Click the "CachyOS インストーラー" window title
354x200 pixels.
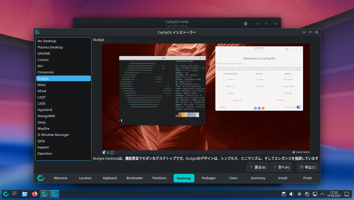[x=177, y=32]
